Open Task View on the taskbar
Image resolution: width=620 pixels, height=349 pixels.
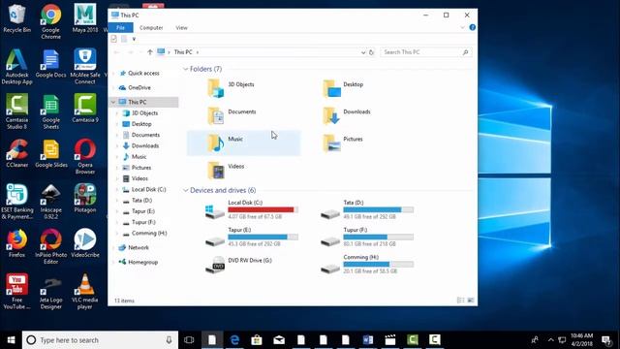point(189,340)
